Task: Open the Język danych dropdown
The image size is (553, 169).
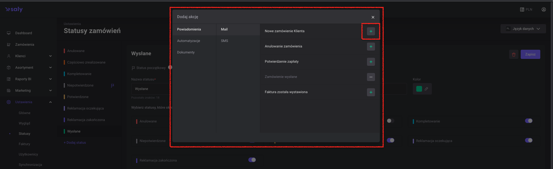Action: pos(523,29)
